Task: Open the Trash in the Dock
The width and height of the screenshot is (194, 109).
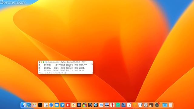Action: 170,105
